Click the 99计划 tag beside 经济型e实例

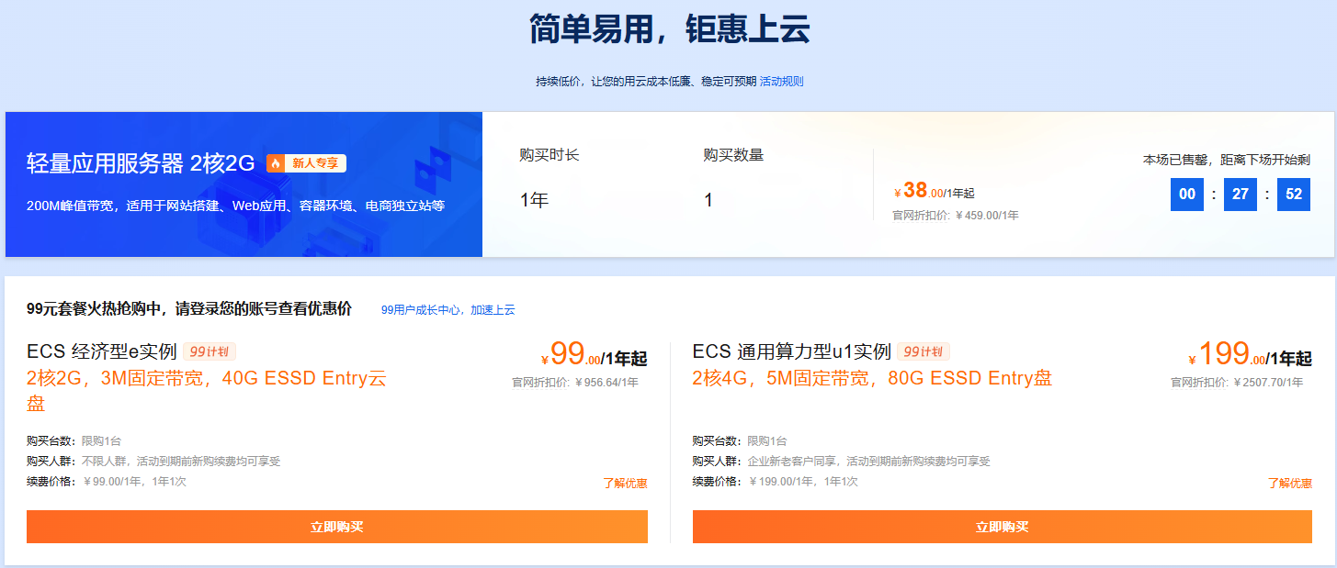click(210, 351)
